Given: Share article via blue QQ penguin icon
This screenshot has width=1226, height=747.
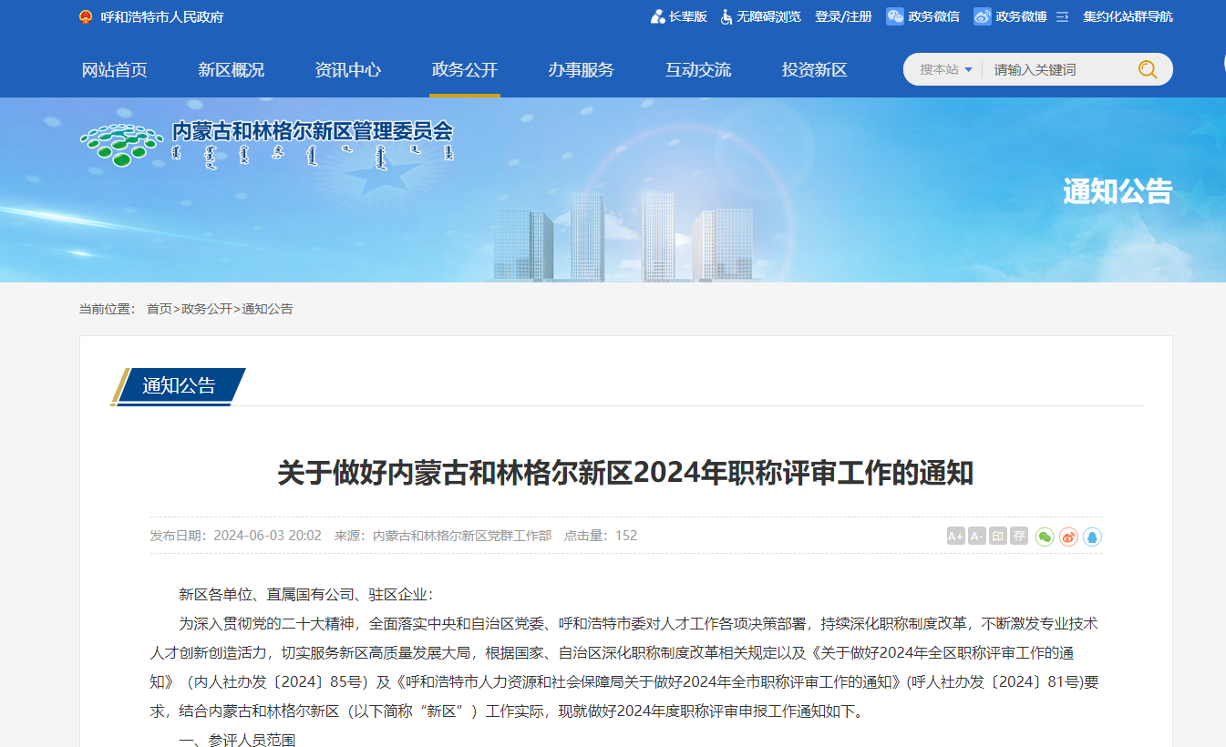Looking at the screenshot, I should pyautogui.click(x=1092, y=537).
